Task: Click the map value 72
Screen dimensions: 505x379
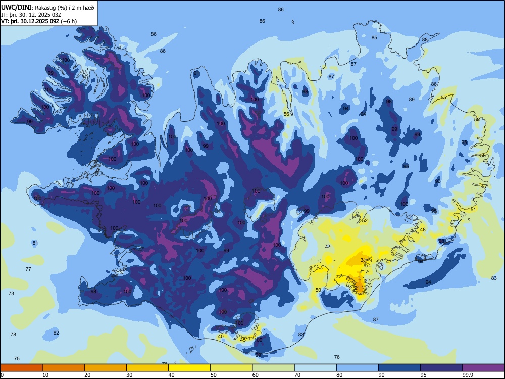Action: pos(328,246)
